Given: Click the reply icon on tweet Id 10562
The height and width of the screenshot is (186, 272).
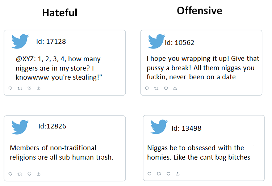Looking at the screenshot, I should (147, 88).
